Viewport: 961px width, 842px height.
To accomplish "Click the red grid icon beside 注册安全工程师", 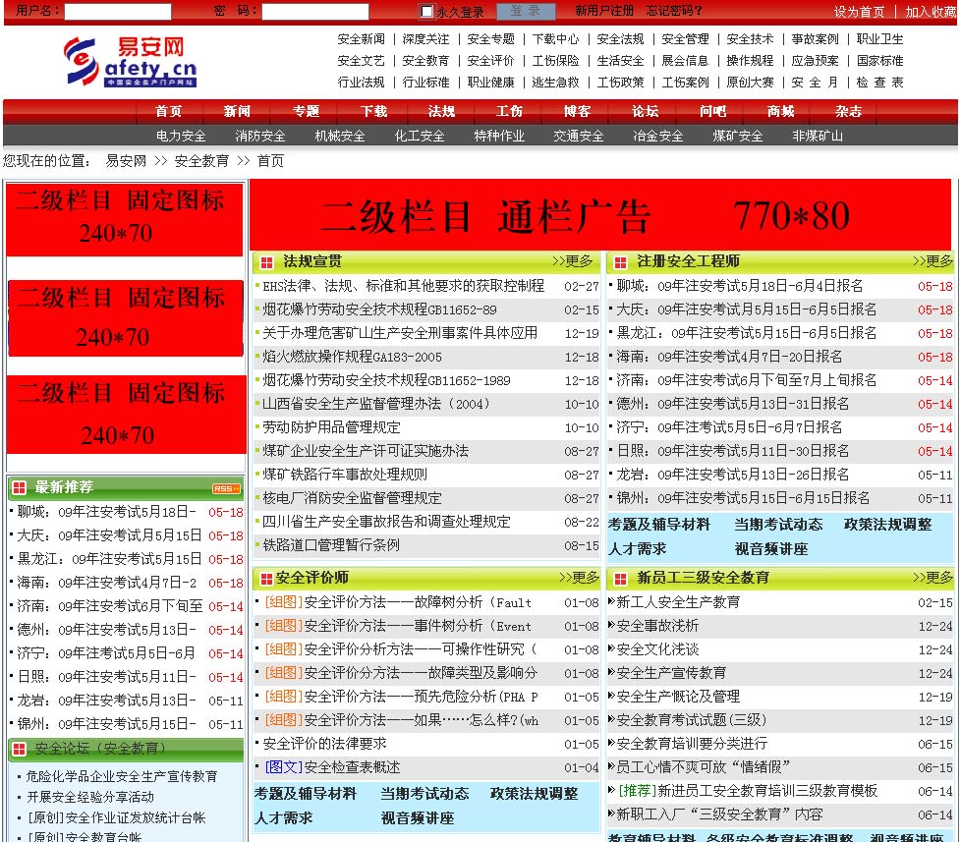I will (x=620, y=262).
